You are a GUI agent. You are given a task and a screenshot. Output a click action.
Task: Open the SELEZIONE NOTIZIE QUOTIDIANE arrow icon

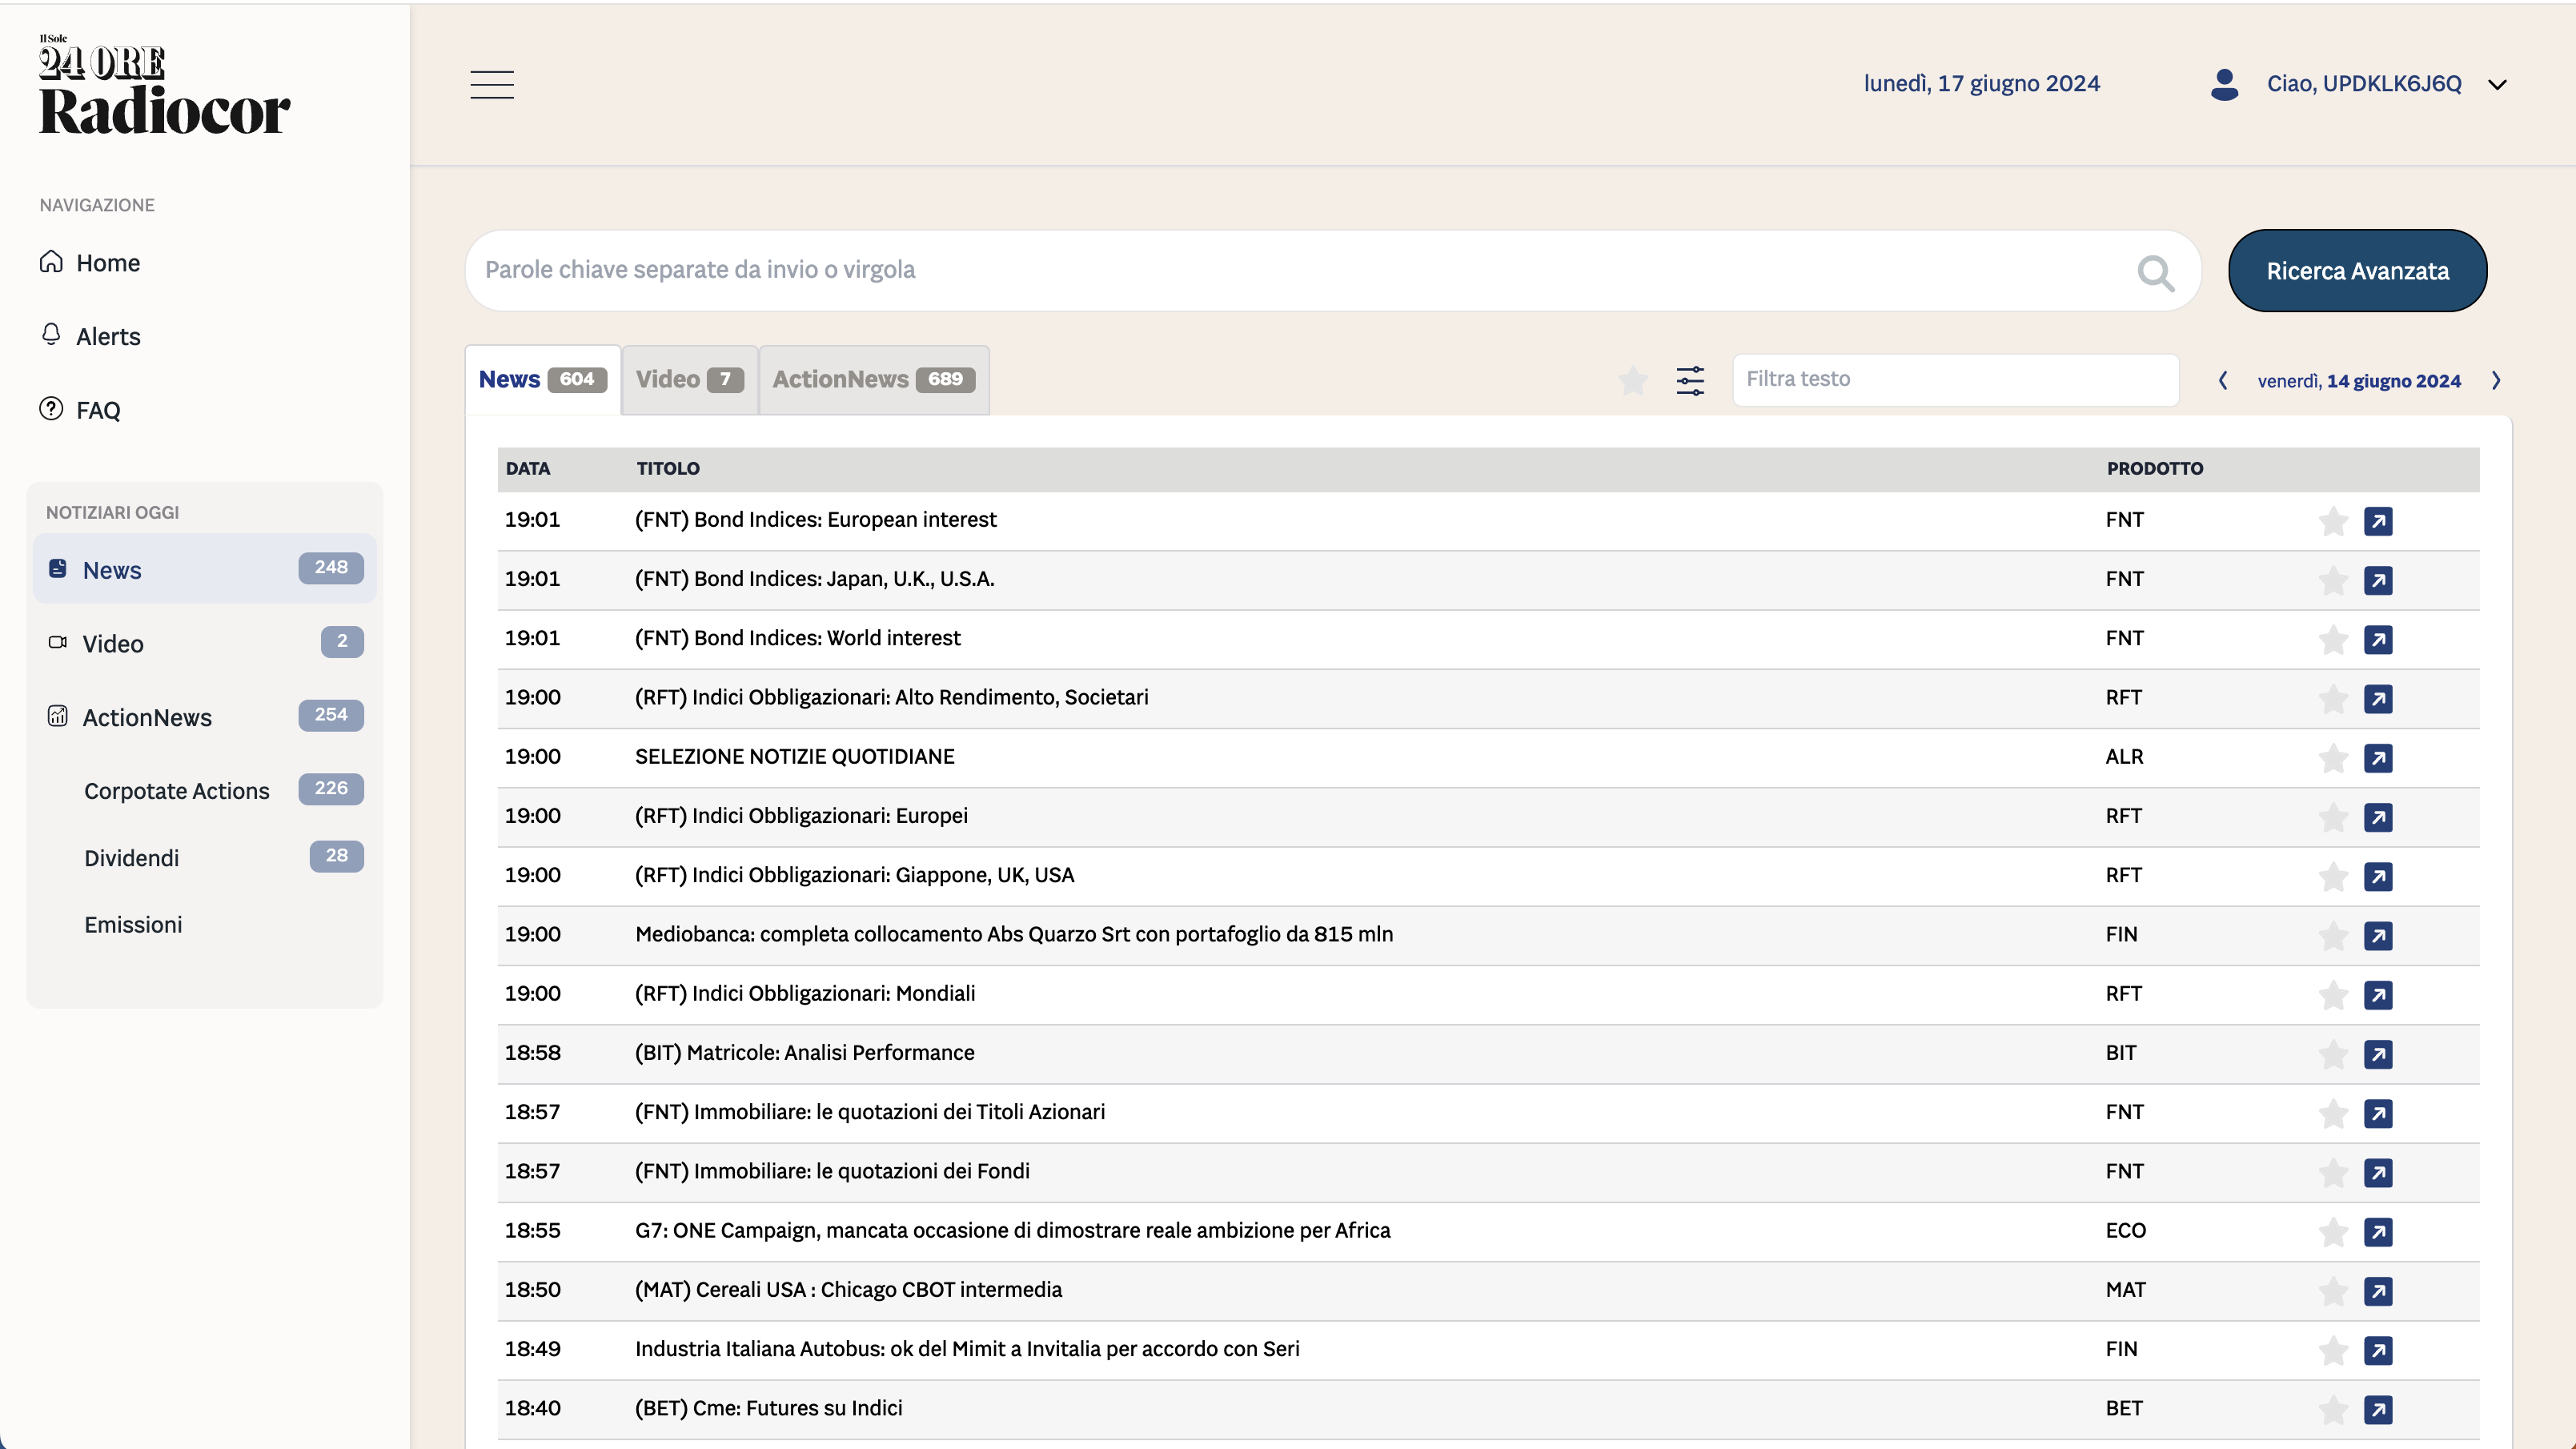[x=2377, y=758]
